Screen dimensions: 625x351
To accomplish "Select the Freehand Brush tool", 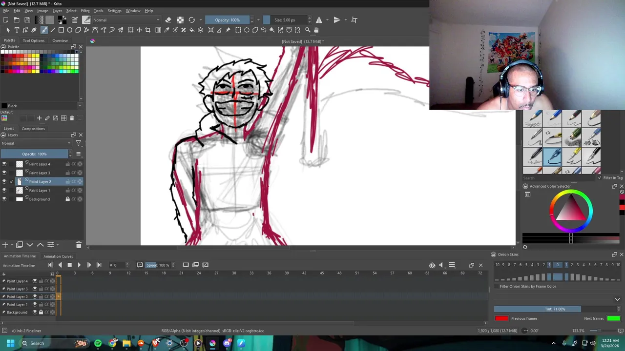I will [44, 30].
